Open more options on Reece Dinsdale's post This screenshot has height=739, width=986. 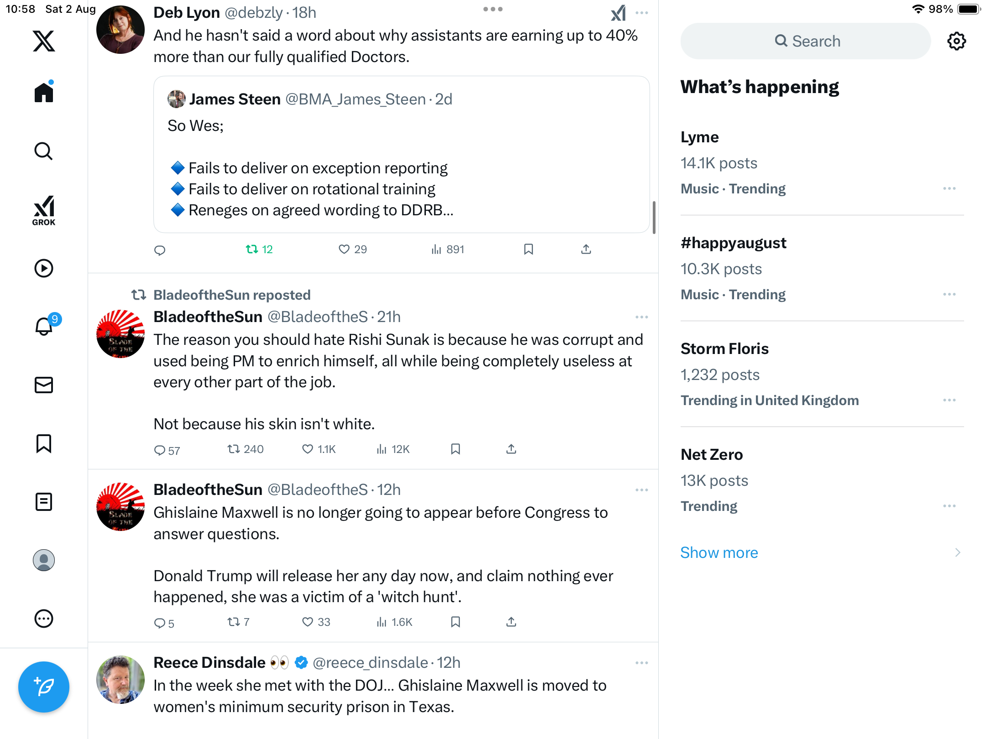click(x=641, y=663)
